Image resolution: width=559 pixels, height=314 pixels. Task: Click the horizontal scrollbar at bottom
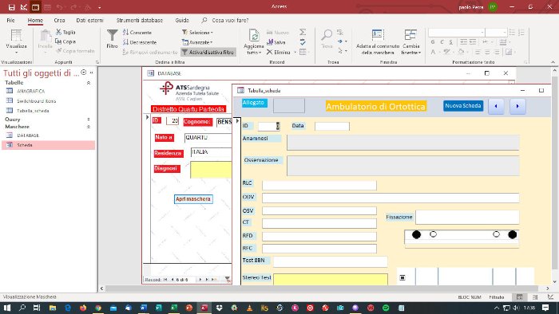(322, 288)
